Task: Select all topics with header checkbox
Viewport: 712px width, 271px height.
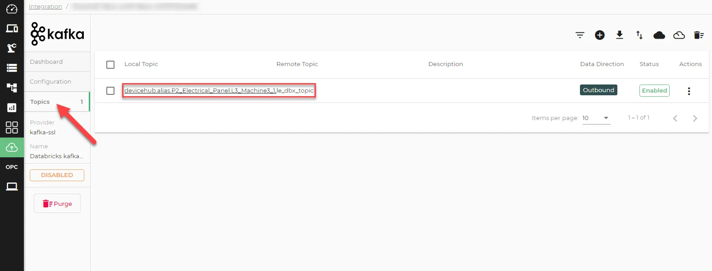Action: click(110, 65)
